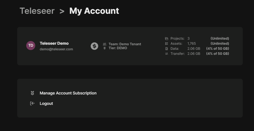The image size is (254, 131).
Task: Open Manage Account Subscription
Action: click(68, 93)
